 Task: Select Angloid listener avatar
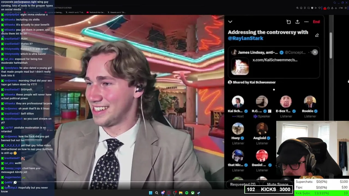(x=262, y=129)
